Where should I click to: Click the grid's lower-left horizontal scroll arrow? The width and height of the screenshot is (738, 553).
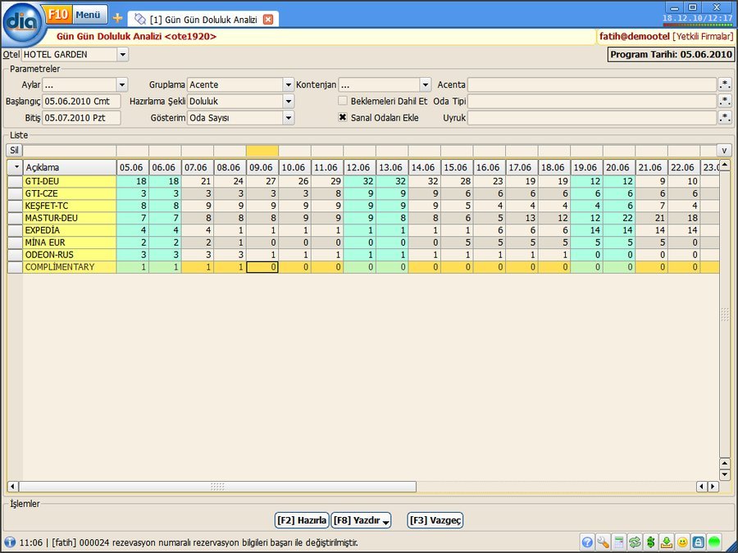(x=12, y=486)
